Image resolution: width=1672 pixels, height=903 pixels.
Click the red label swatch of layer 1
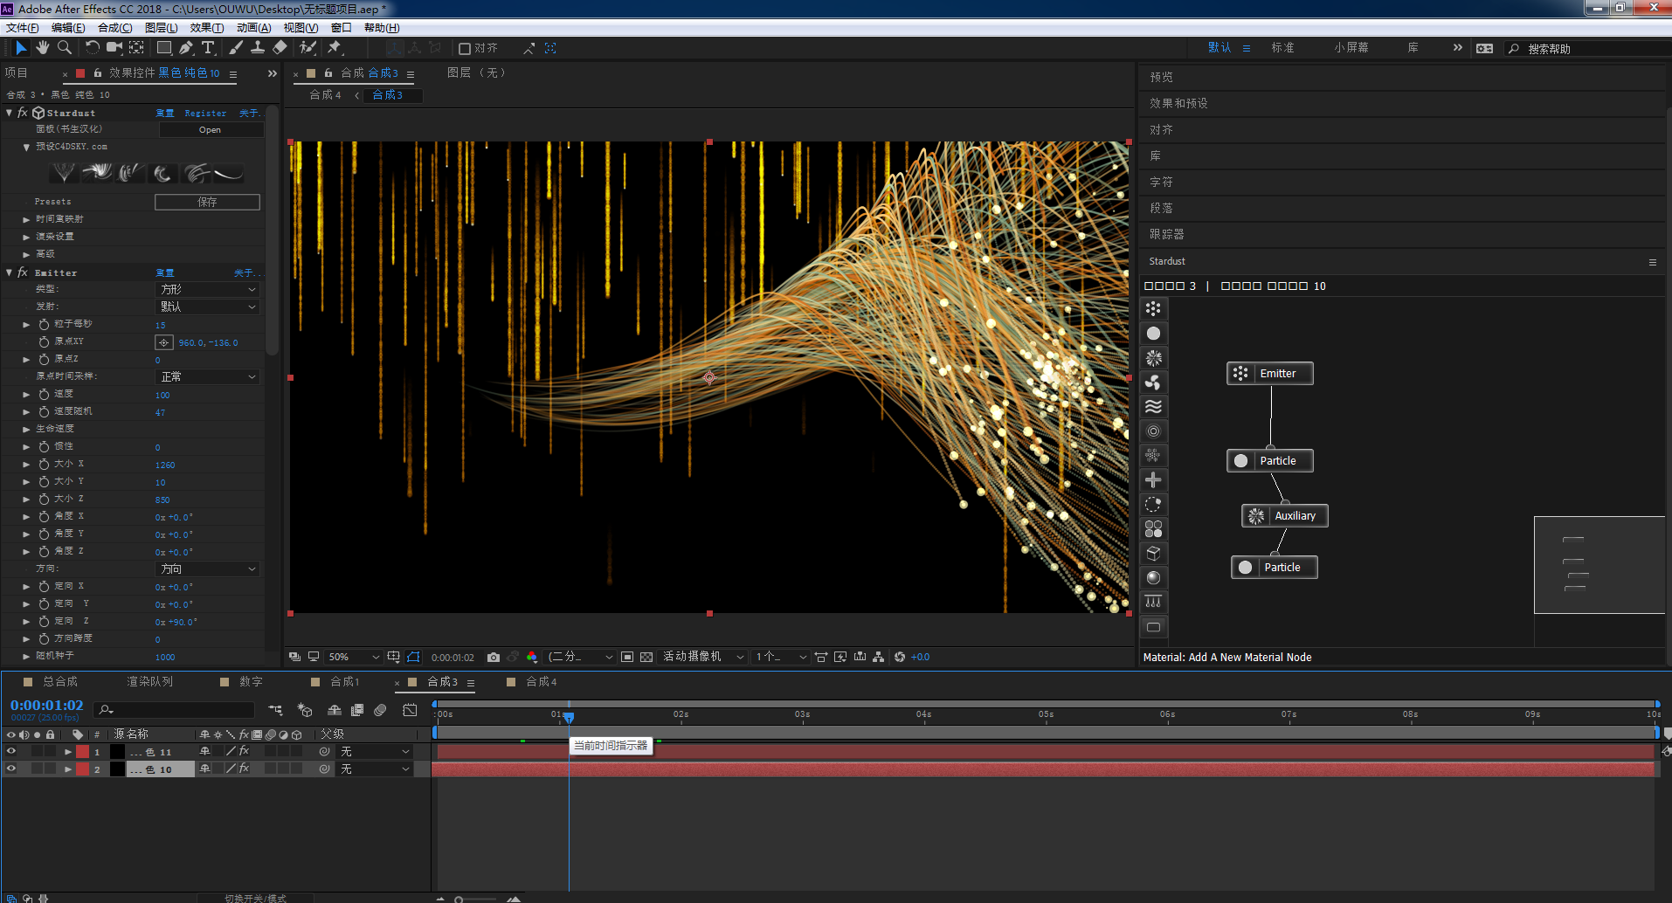click(82, 752)
